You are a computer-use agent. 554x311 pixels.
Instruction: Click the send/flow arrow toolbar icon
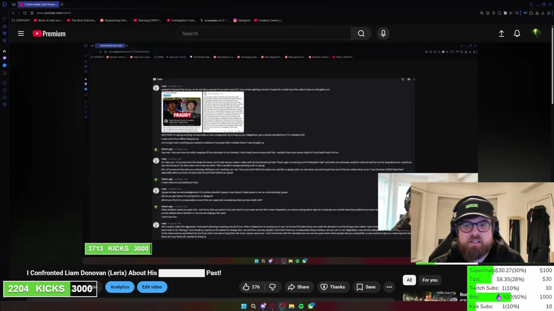coord(511,13)
